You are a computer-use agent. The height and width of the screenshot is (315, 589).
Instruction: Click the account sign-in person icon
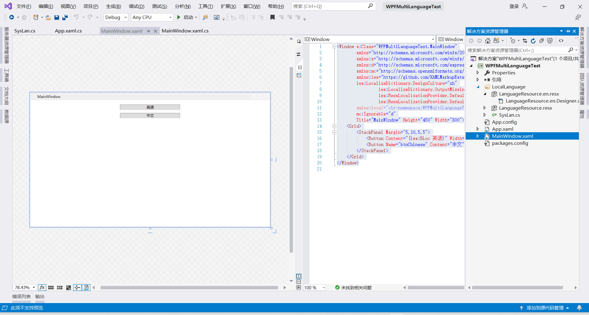[x=525, y=6]
